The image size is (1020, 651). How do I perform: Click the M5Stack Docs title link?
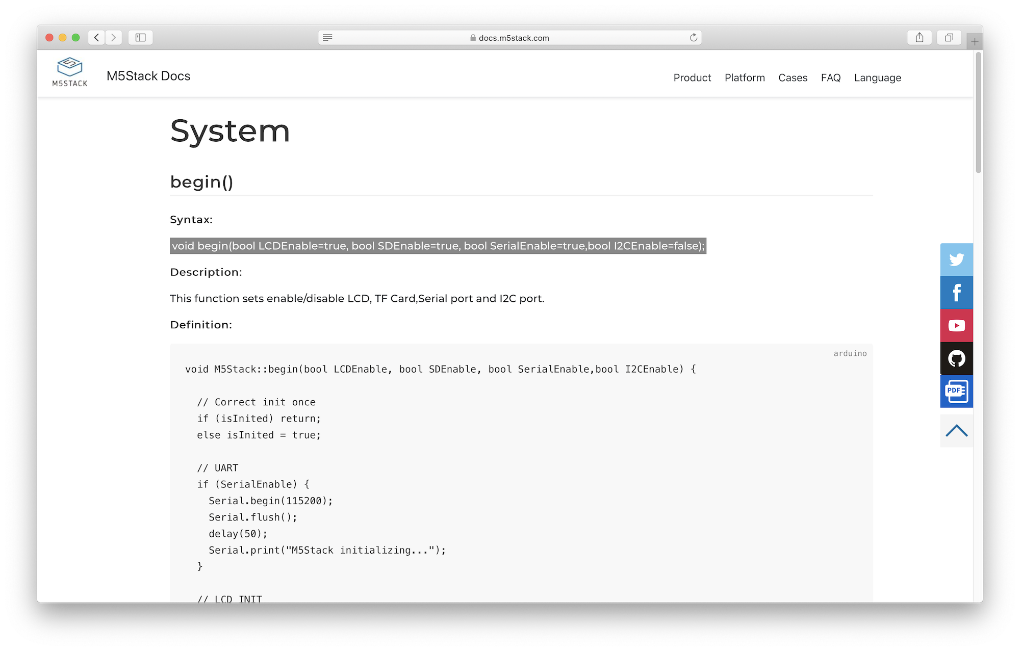click(148, 76)
